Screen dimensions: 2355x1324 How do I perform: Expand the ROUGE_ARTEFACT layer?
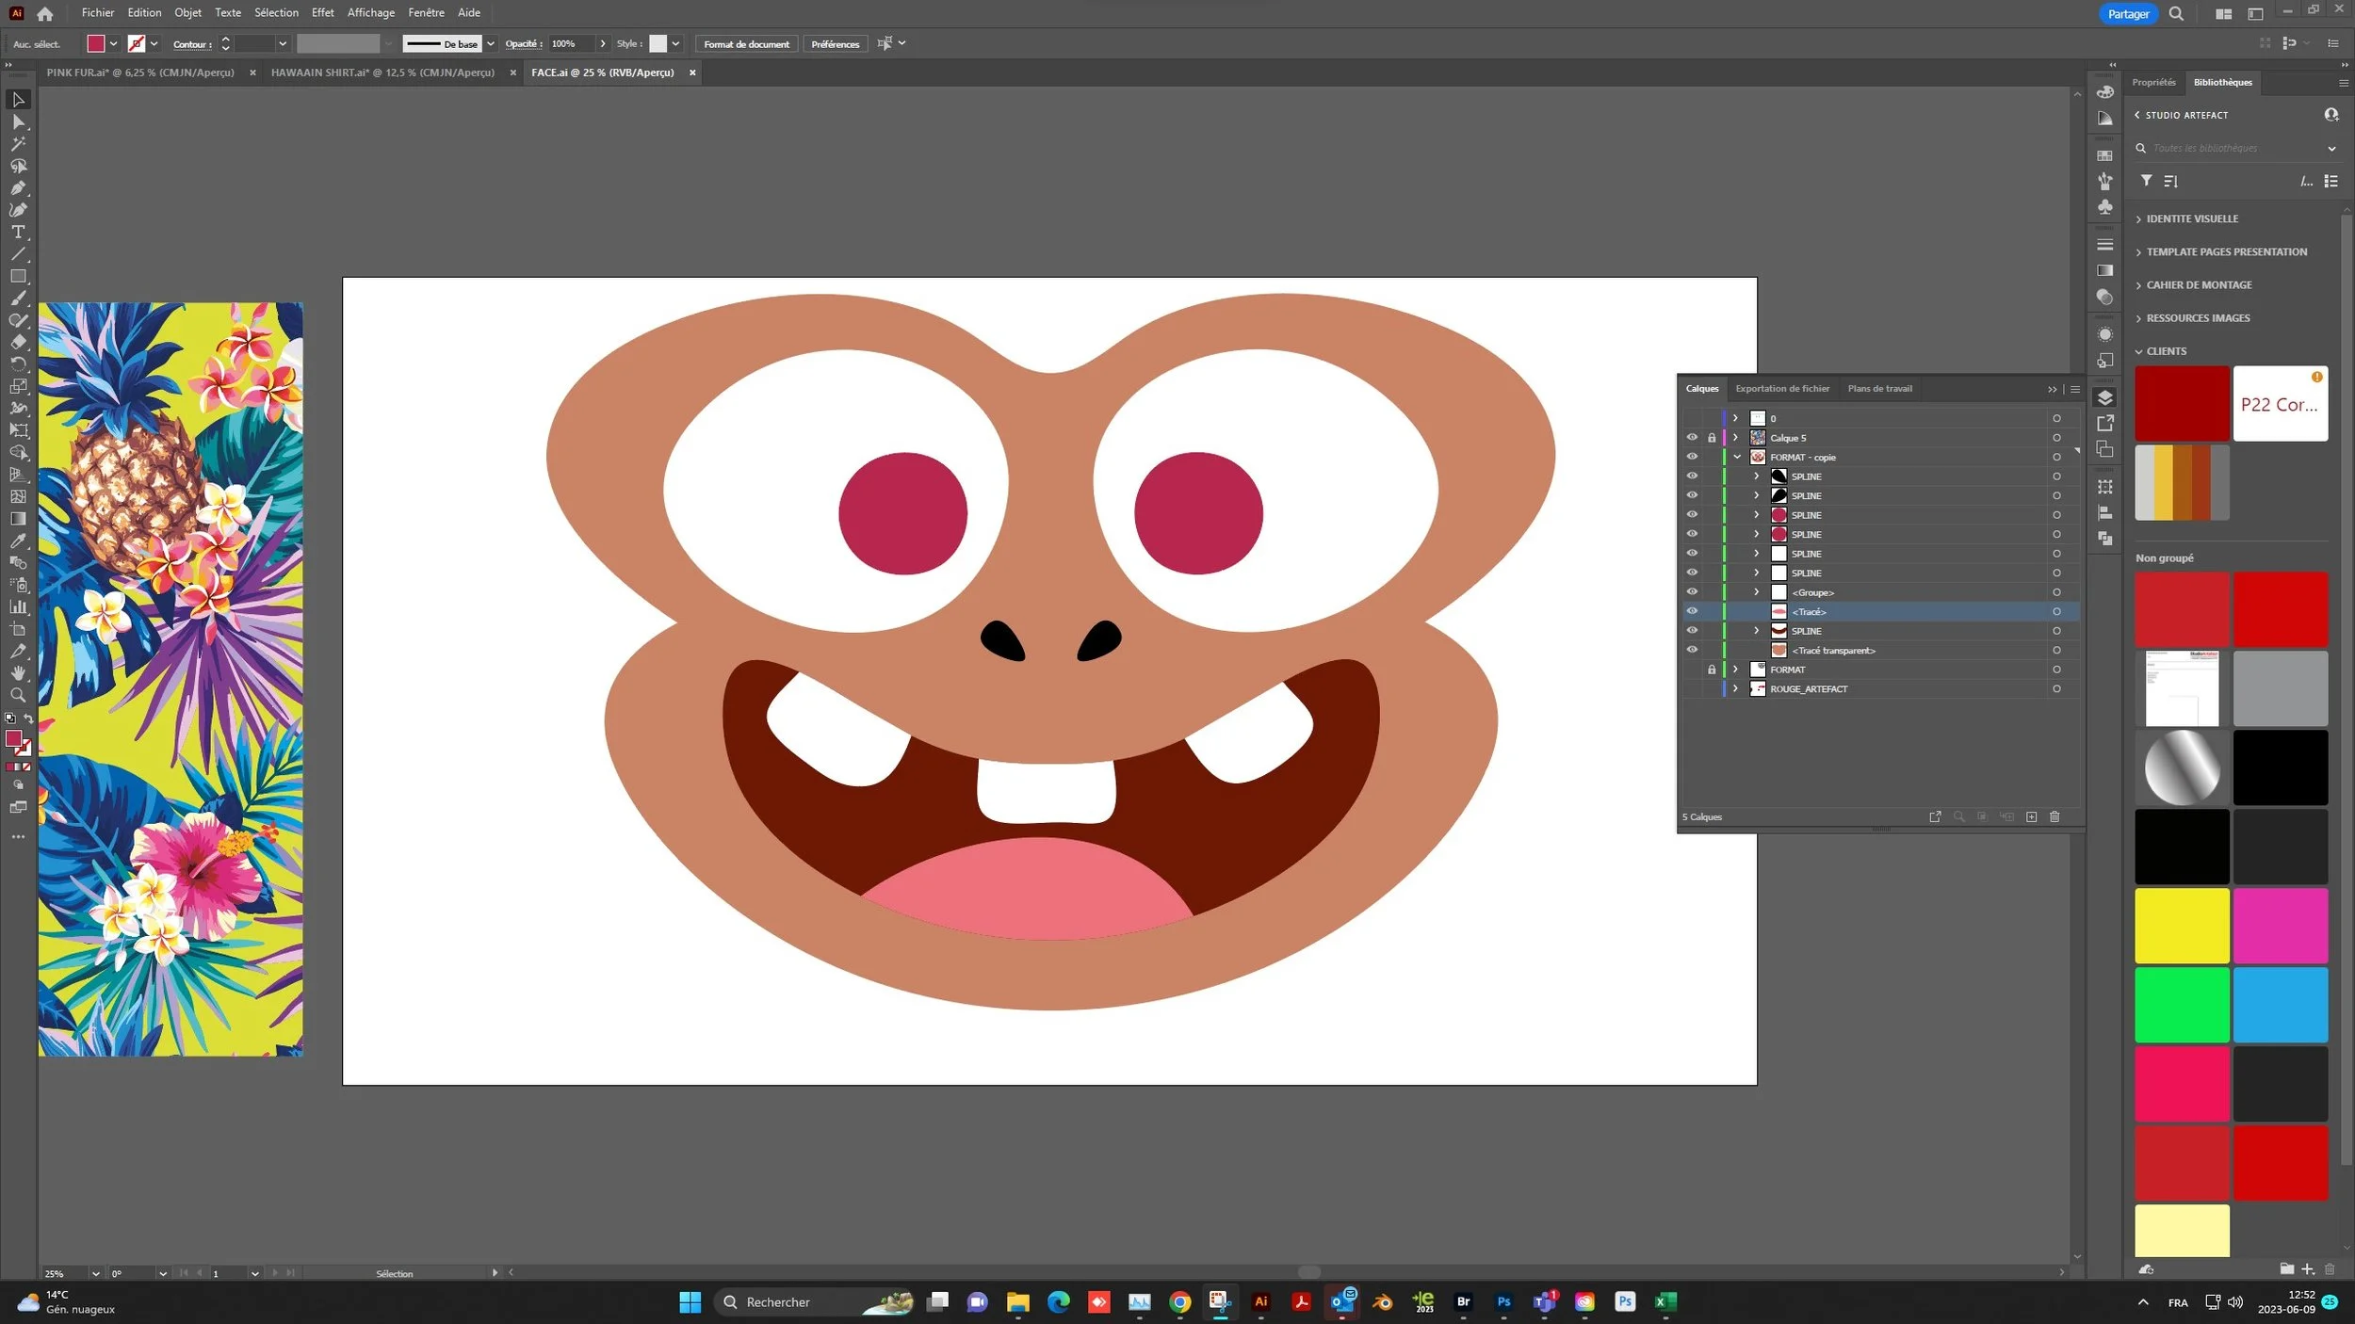pyautogui.click(x=1735, y=689)
